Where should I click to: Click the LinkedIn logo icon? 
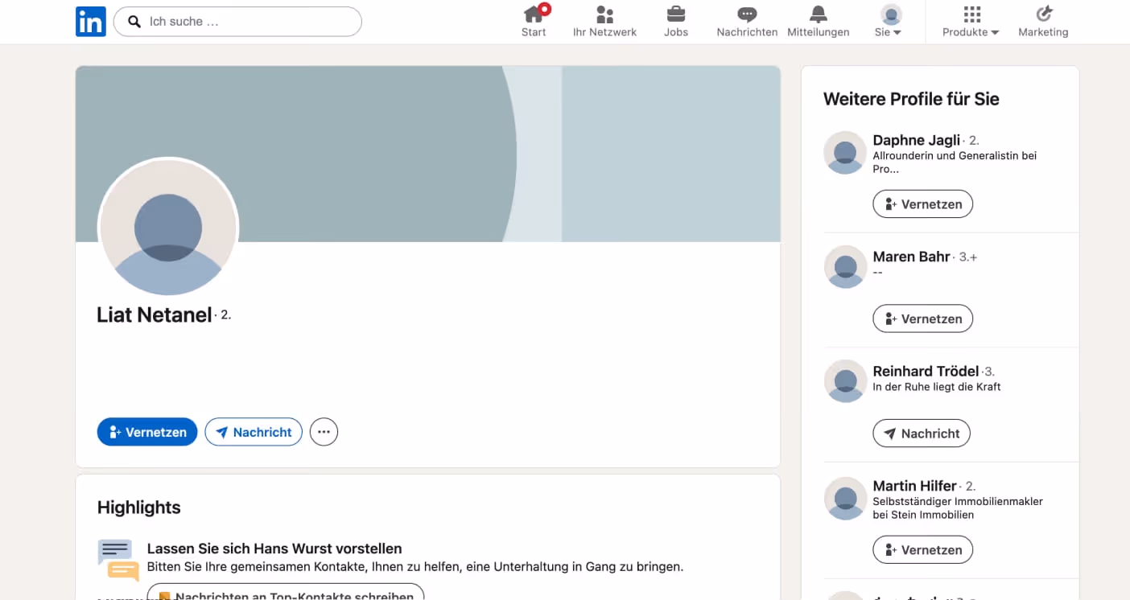tap(91, 22)
